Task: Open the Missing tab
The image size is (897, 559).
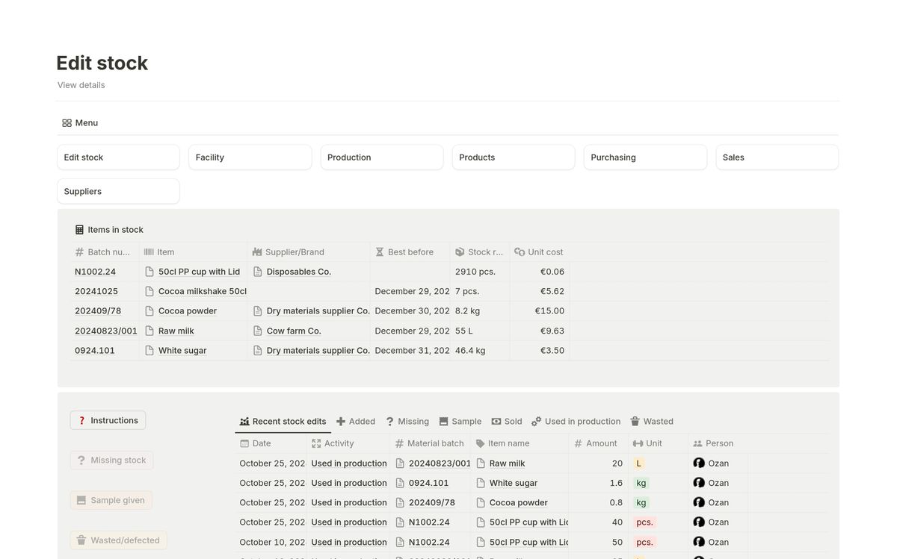Action: pos(407,422)
